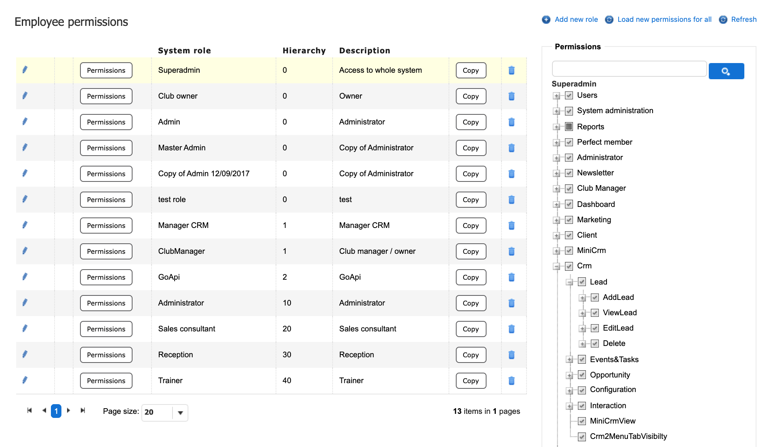Screen dimensions: 771x447
Task: Click the Add new role link
Action: (x=576, y=19)
